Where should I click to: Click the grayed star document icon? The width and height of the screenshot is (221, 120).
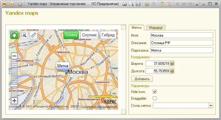pyautogui.click(x=154, y=4)
